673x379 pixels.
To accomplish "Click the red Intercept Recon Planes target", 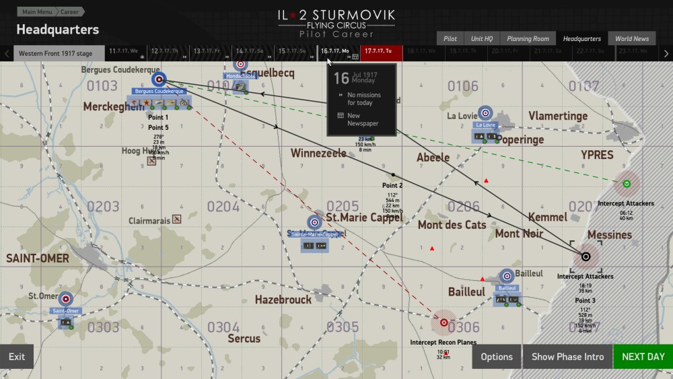I will [x=444, y=322].
